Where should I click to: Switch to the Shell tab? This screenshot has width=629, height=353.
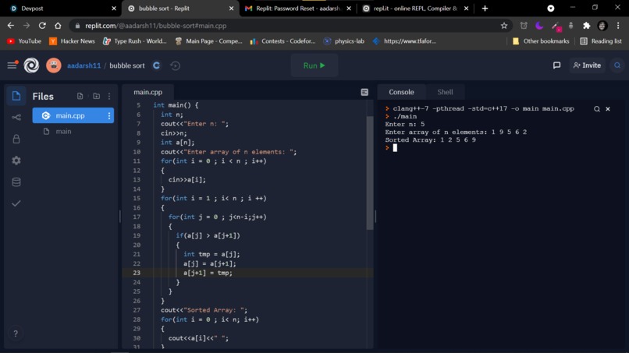tap(445, 92)
